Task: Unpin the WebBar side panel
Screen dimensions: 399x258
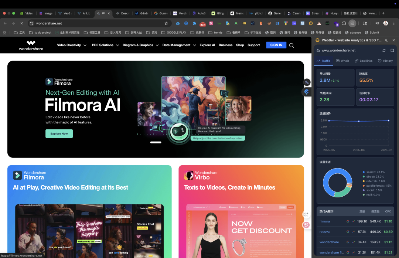Action: (386, 40)
